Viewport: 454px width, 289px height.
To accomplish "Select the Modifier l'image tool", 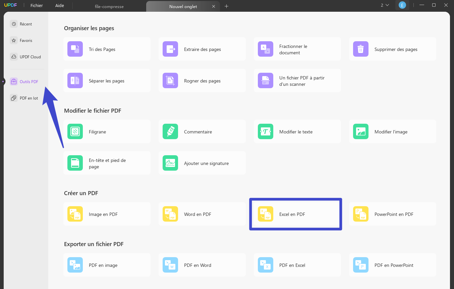I will click(392, 131).
